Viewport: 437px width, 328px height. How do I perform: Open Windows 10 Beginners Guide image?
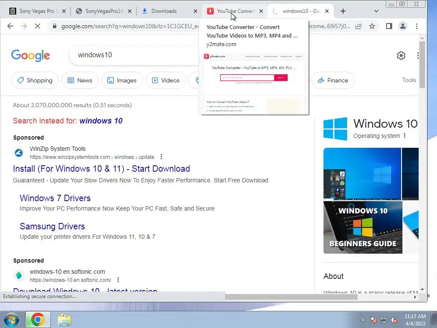(363, 227)
